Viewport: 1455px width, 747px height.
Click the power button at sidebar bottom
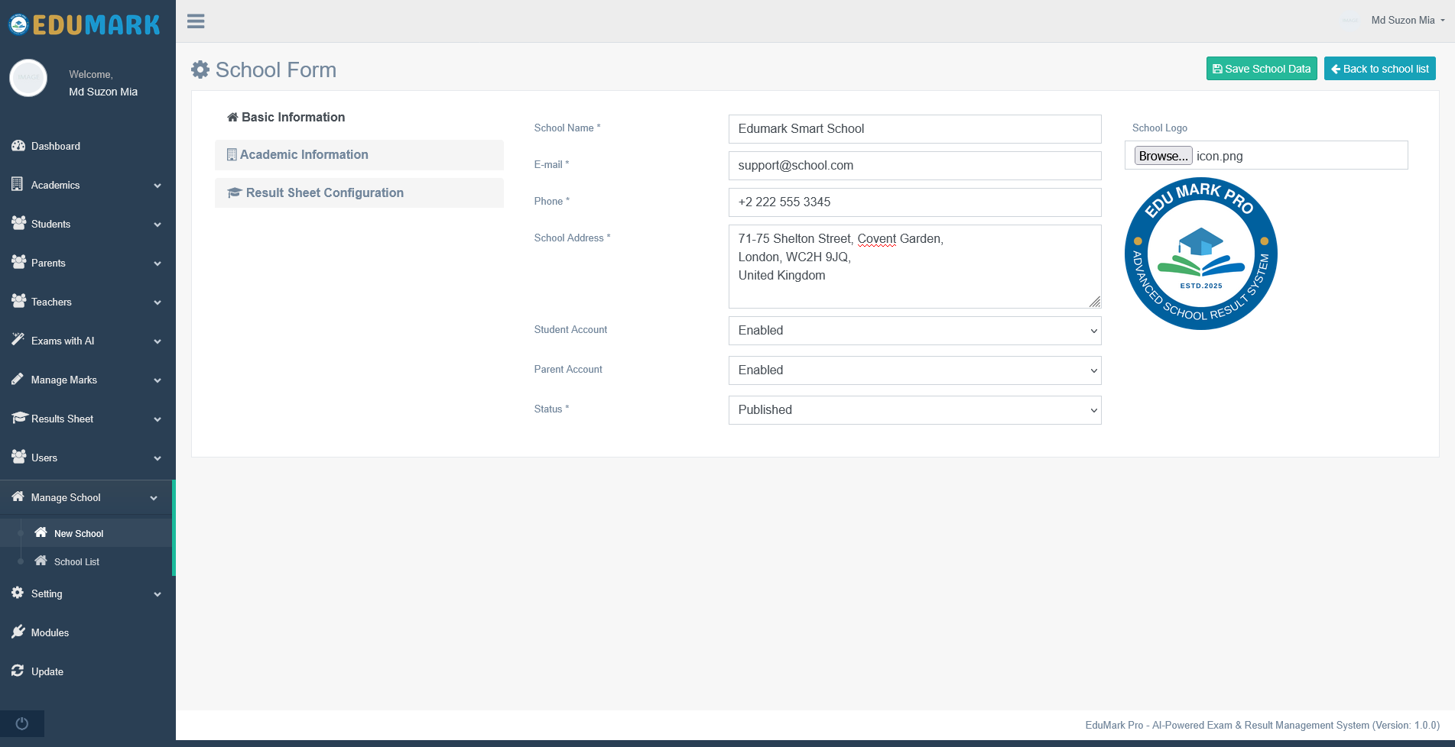point(21,723)
